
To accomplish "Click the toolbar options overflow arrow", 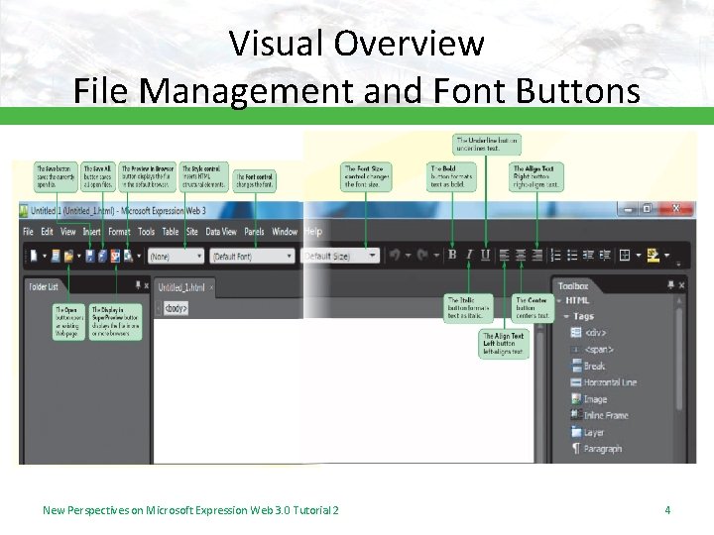I will (678, 264).
